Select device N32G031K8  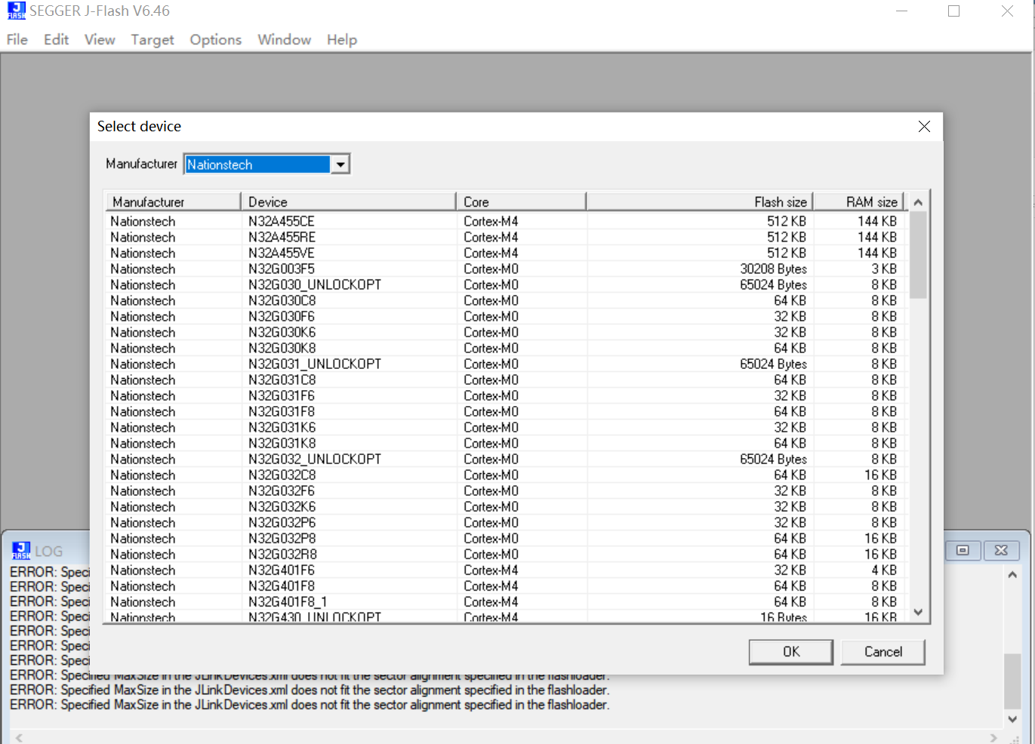coord(282,443)
